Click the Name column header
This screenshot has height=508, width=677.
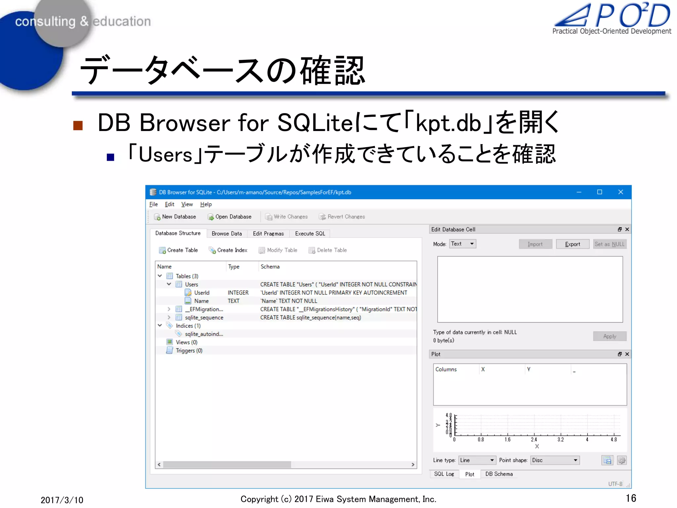click(191, 267)
